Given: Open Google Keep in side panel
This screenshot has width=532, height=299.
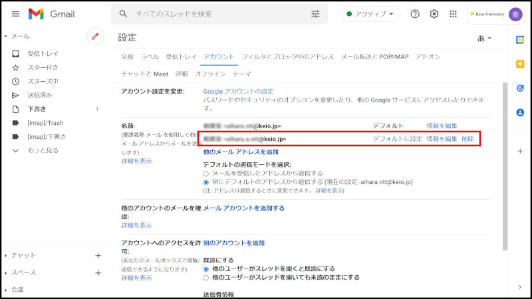Looking at the screenshot, I should pos(520,64).
